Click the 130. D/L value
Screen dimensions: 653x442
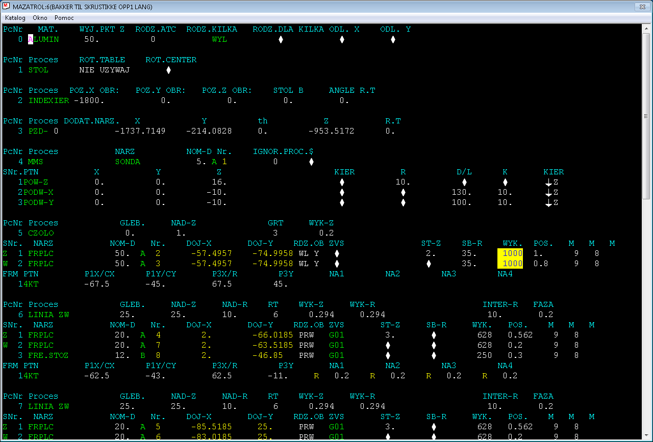[462, 192]
